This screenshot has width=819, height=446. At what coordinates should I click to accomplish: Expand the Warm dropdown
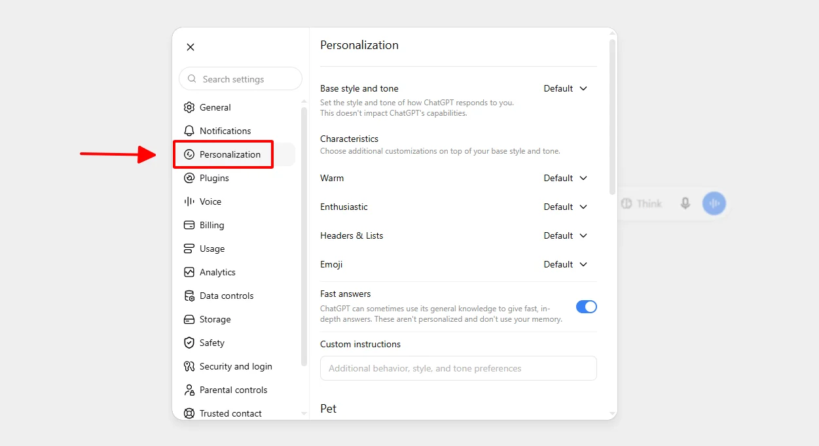(x=566, y=178)
